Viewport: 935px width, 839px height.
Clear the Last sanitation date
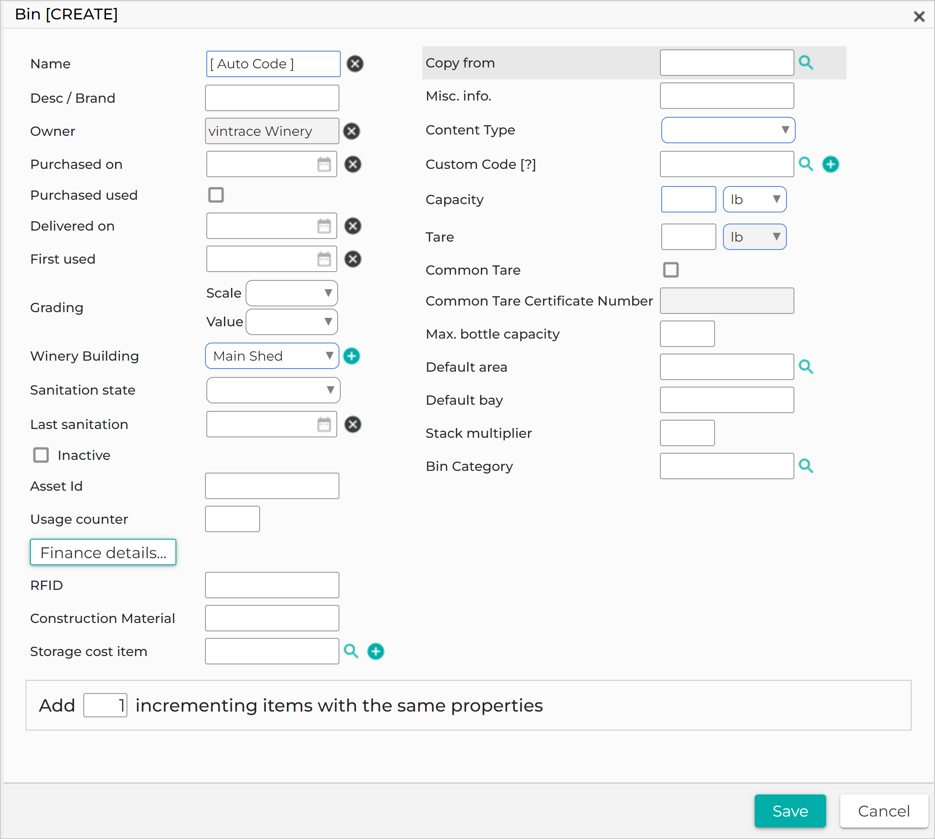pos(353,425)
